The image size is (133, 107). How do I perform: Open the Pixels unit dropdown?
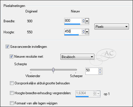[112, 26]
